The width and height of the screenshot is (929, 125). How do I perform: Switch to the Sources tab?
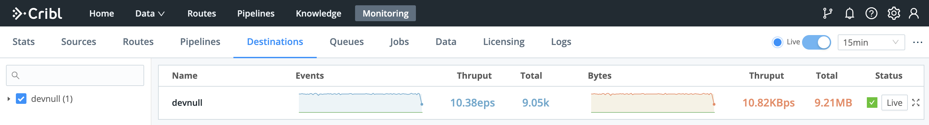79,42
